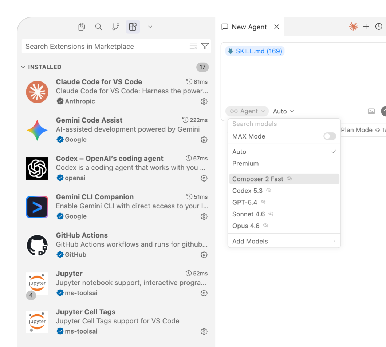Click the Claude Code extension logo
386x347 pixels.
pyautogui.click(x=37, y=92)
